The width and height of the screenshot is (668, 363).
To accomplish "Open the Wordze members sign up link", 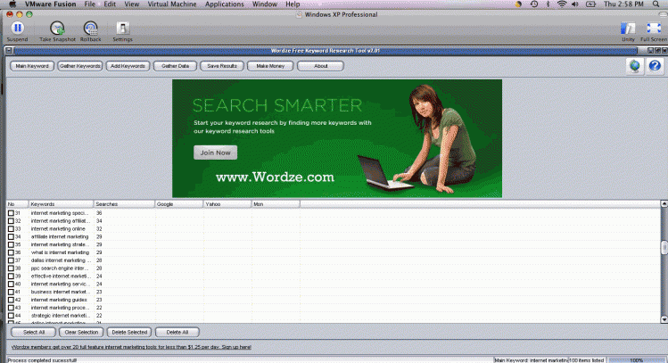I will 131,347.
